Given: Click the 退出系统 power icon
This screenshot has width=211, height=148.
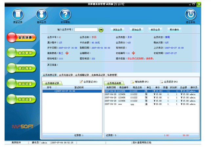Looking at the screenshot, I should click(x=190, y=15).
